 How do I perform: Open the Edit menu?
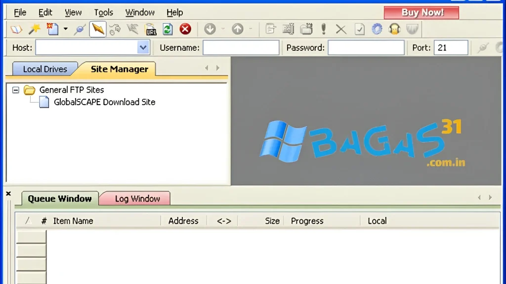45,12
